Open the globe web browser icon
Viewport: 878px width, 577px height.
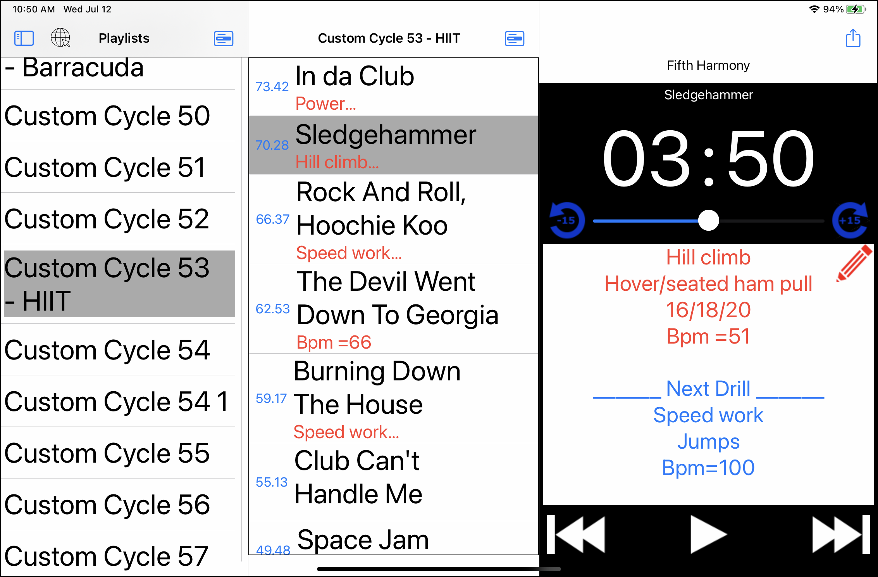pos(60,38)
